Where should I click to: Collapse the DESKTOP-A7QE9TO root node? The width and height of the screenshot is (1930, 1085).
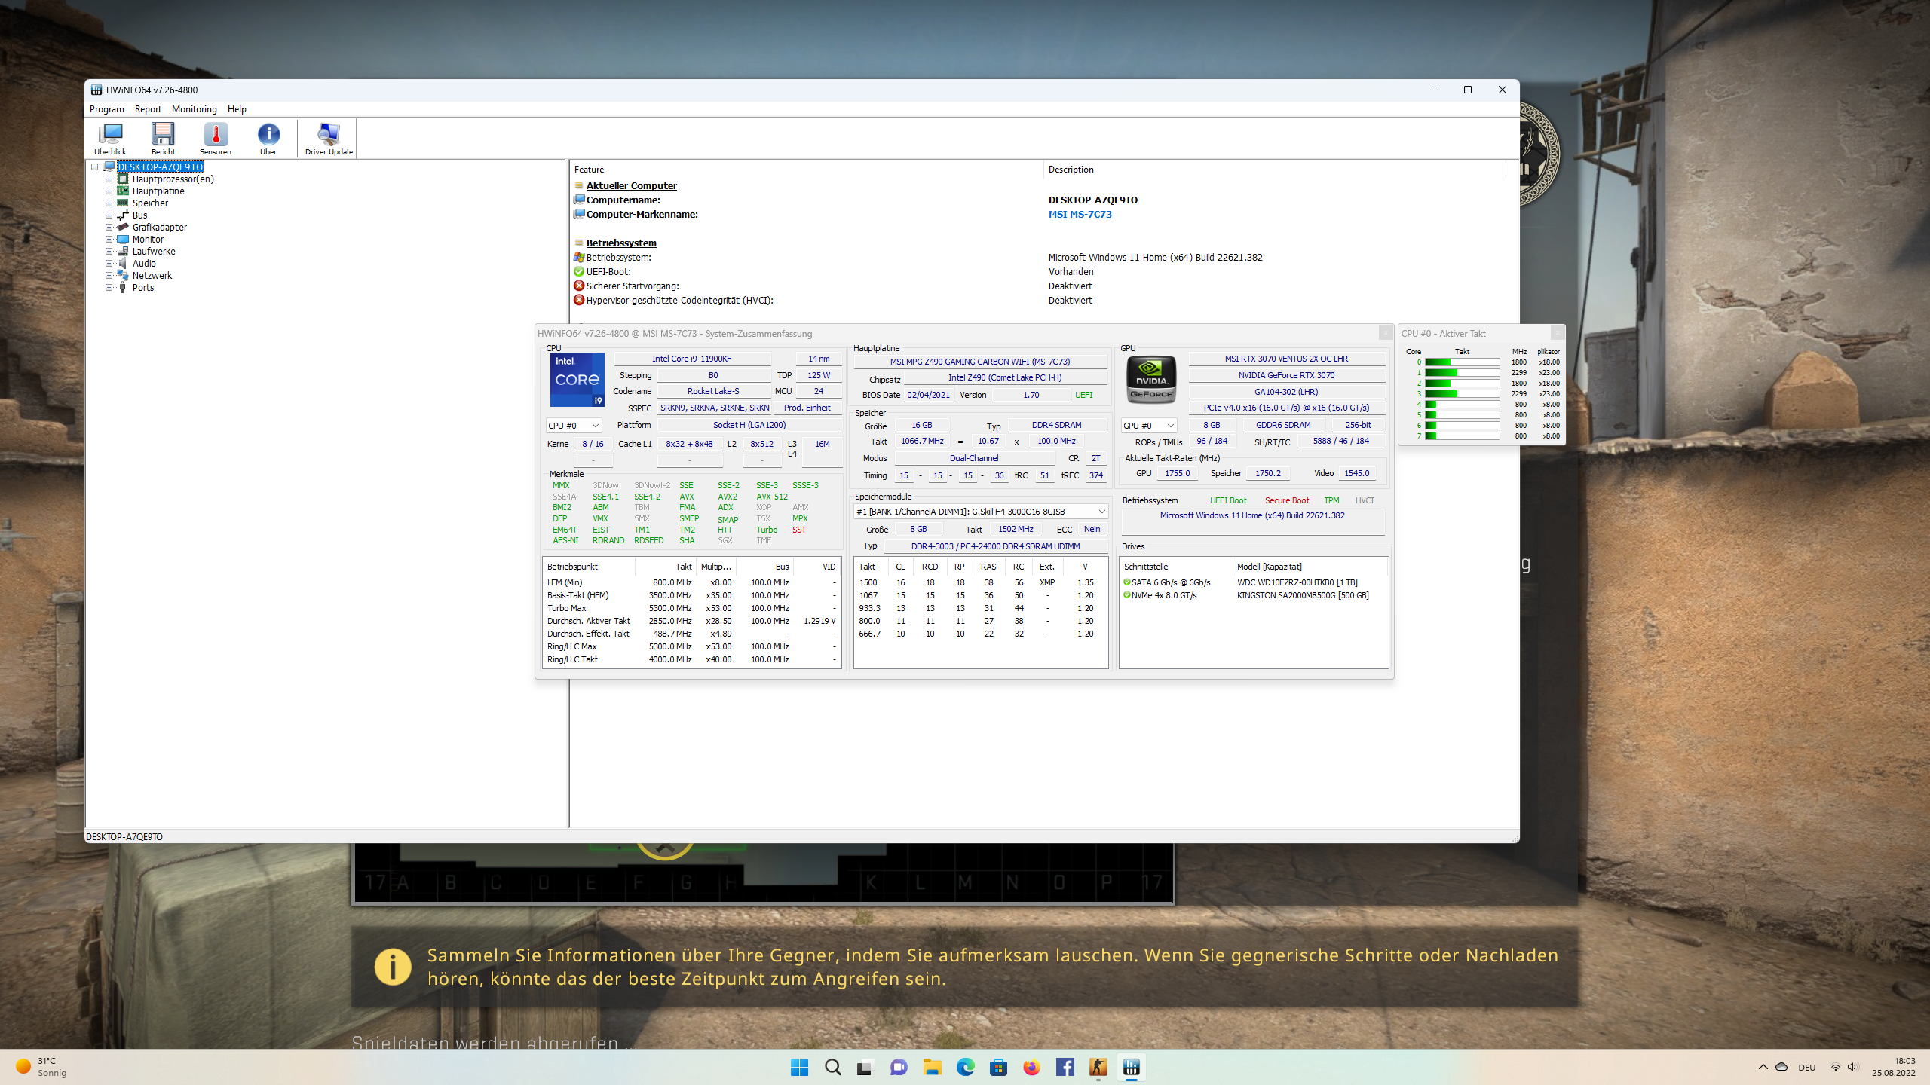[x=95, y=167]
